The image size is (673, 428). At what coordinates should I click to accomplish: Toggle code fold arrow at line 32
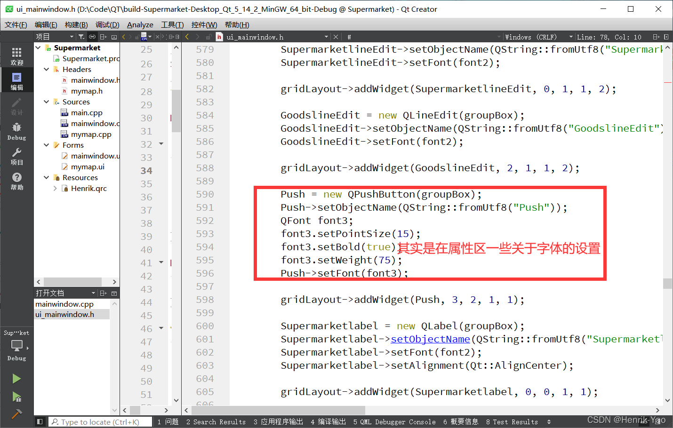click(161, 143)
